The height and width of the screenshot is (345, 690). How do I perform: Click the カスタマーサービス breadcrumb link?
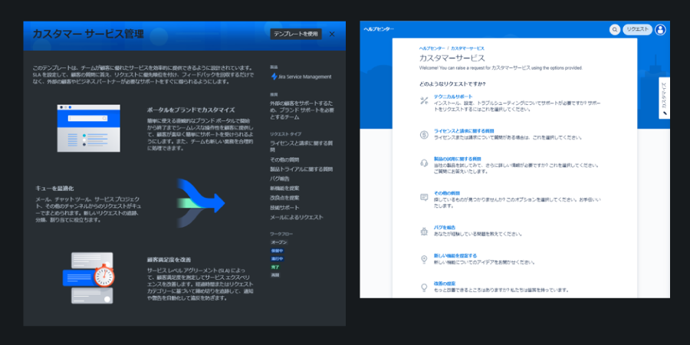coord(468,48)
